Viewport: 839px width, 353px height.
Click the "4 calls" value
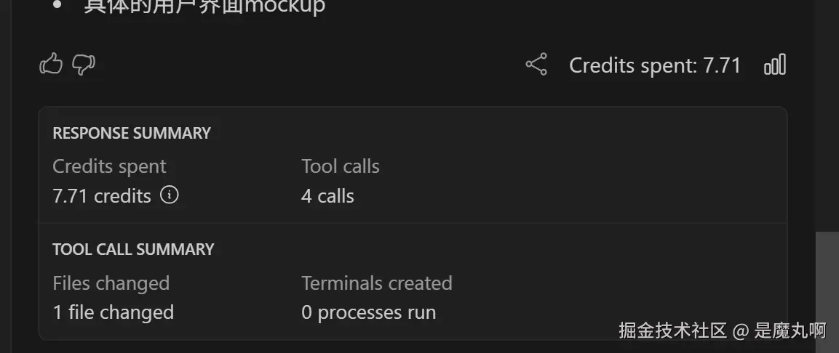tap(327, 196)
